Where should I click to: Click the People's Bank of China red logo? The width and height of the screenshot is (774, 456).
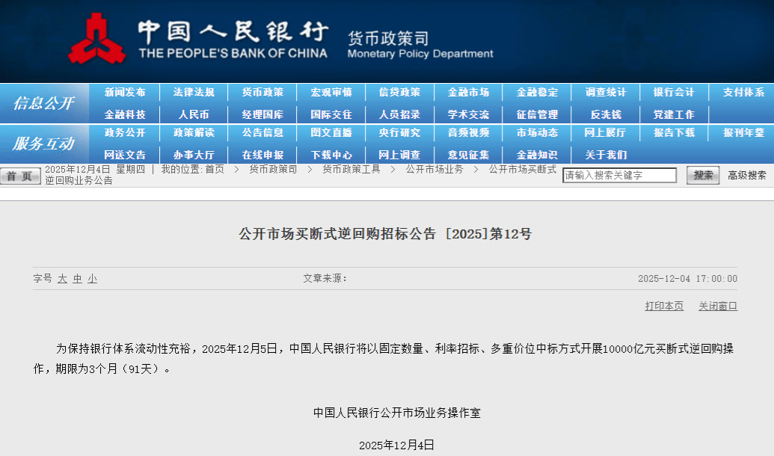tap(96, 39)
